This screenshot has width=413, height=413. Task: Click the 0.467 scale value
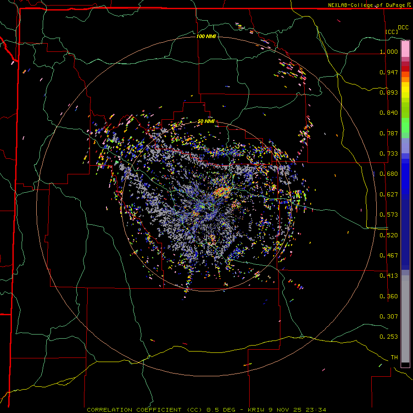389,256
